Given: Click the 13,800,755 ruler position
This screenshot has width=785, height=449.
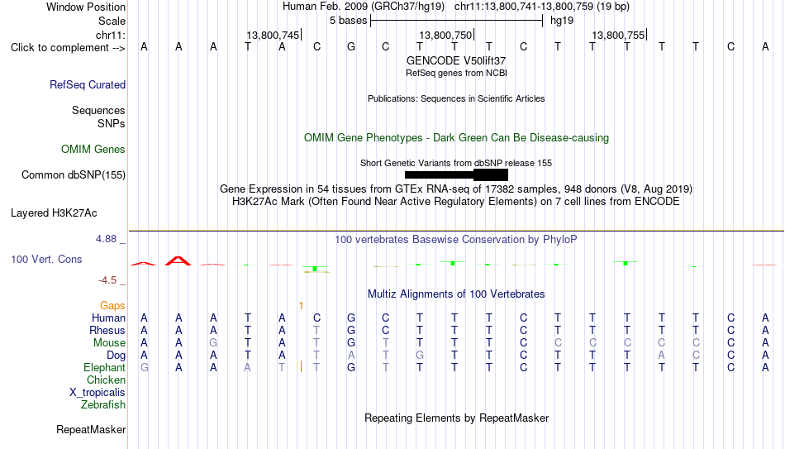Looking at the screenshot, I should pos(618,35).
